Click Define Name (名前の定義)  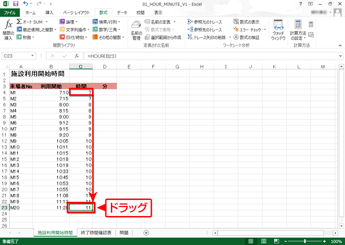(157, 22)
